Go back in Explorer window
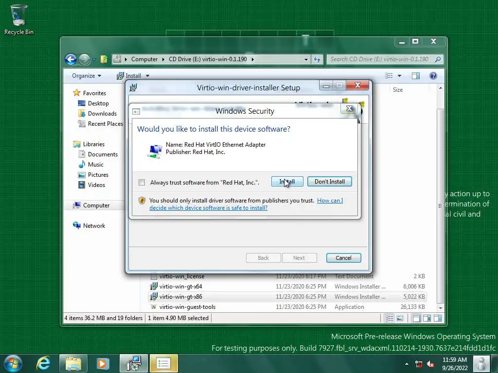This screenshot has height=373, width=498. coord(71,59)
